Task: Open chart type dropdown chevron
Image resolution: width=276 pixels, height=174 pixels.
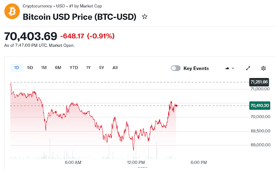Action: point(233,68)
